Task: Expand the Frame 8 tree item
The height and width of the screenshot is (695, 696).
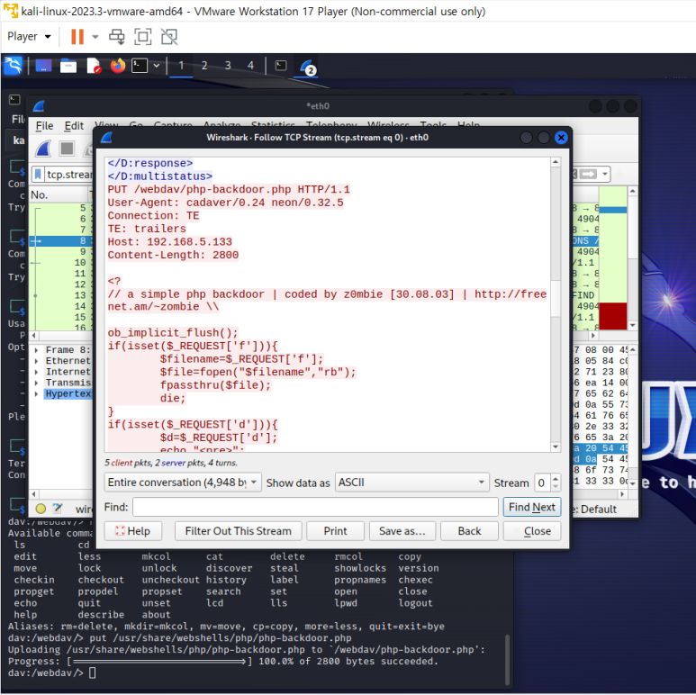Action: click(36, 350)
